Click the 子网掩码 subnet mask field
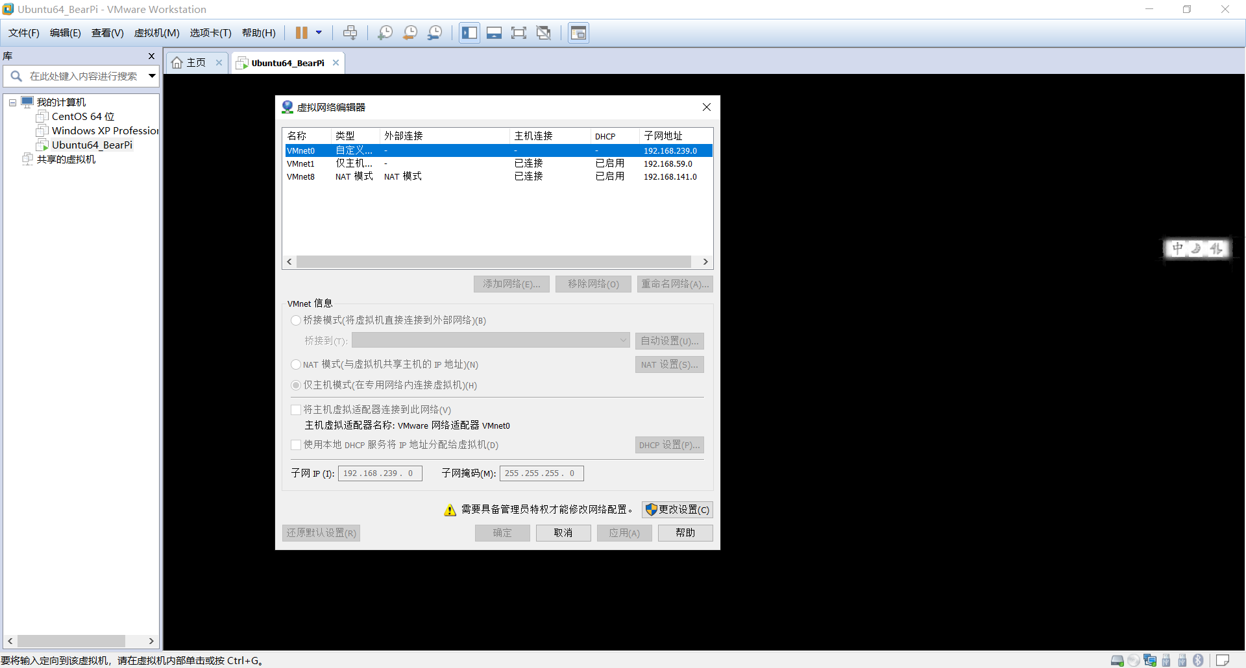Viewport: 1246px width, 668px height. pos(542,473)
